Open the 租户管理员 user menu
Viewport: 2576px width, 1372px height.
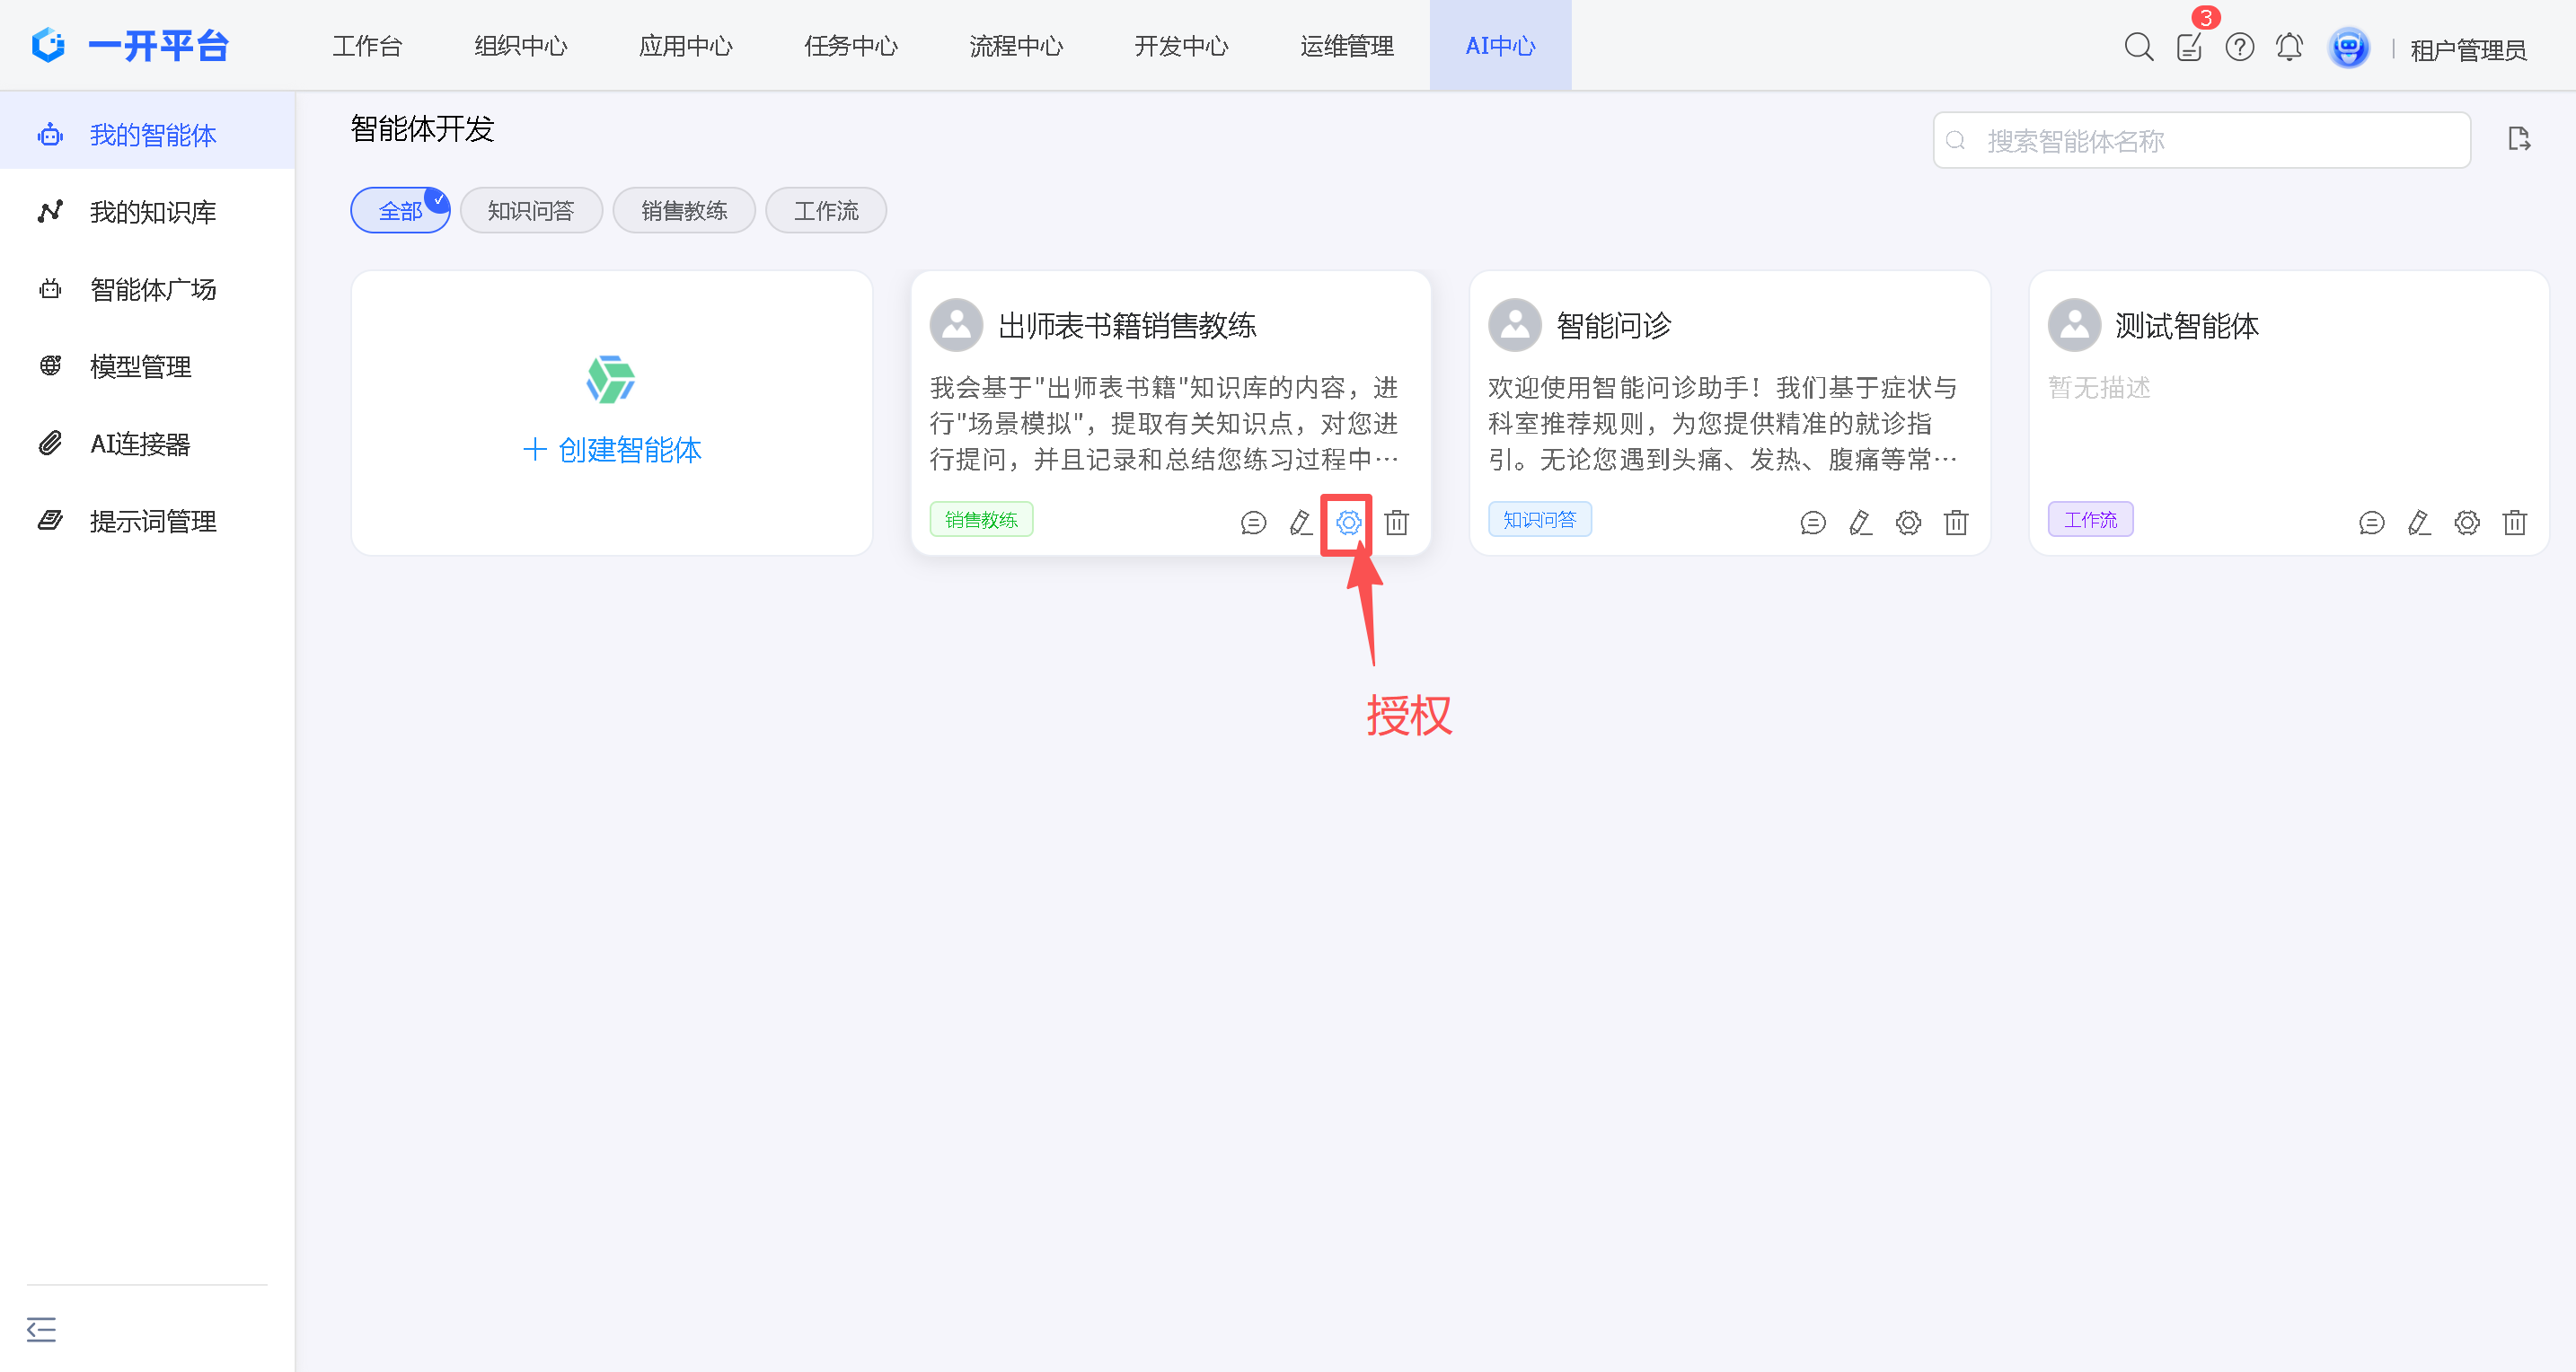tap(2468, 49)
